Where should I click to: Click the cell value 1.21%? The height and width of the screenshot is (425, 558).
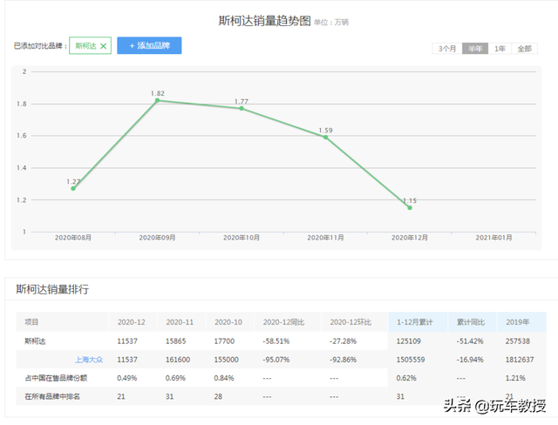515,378
